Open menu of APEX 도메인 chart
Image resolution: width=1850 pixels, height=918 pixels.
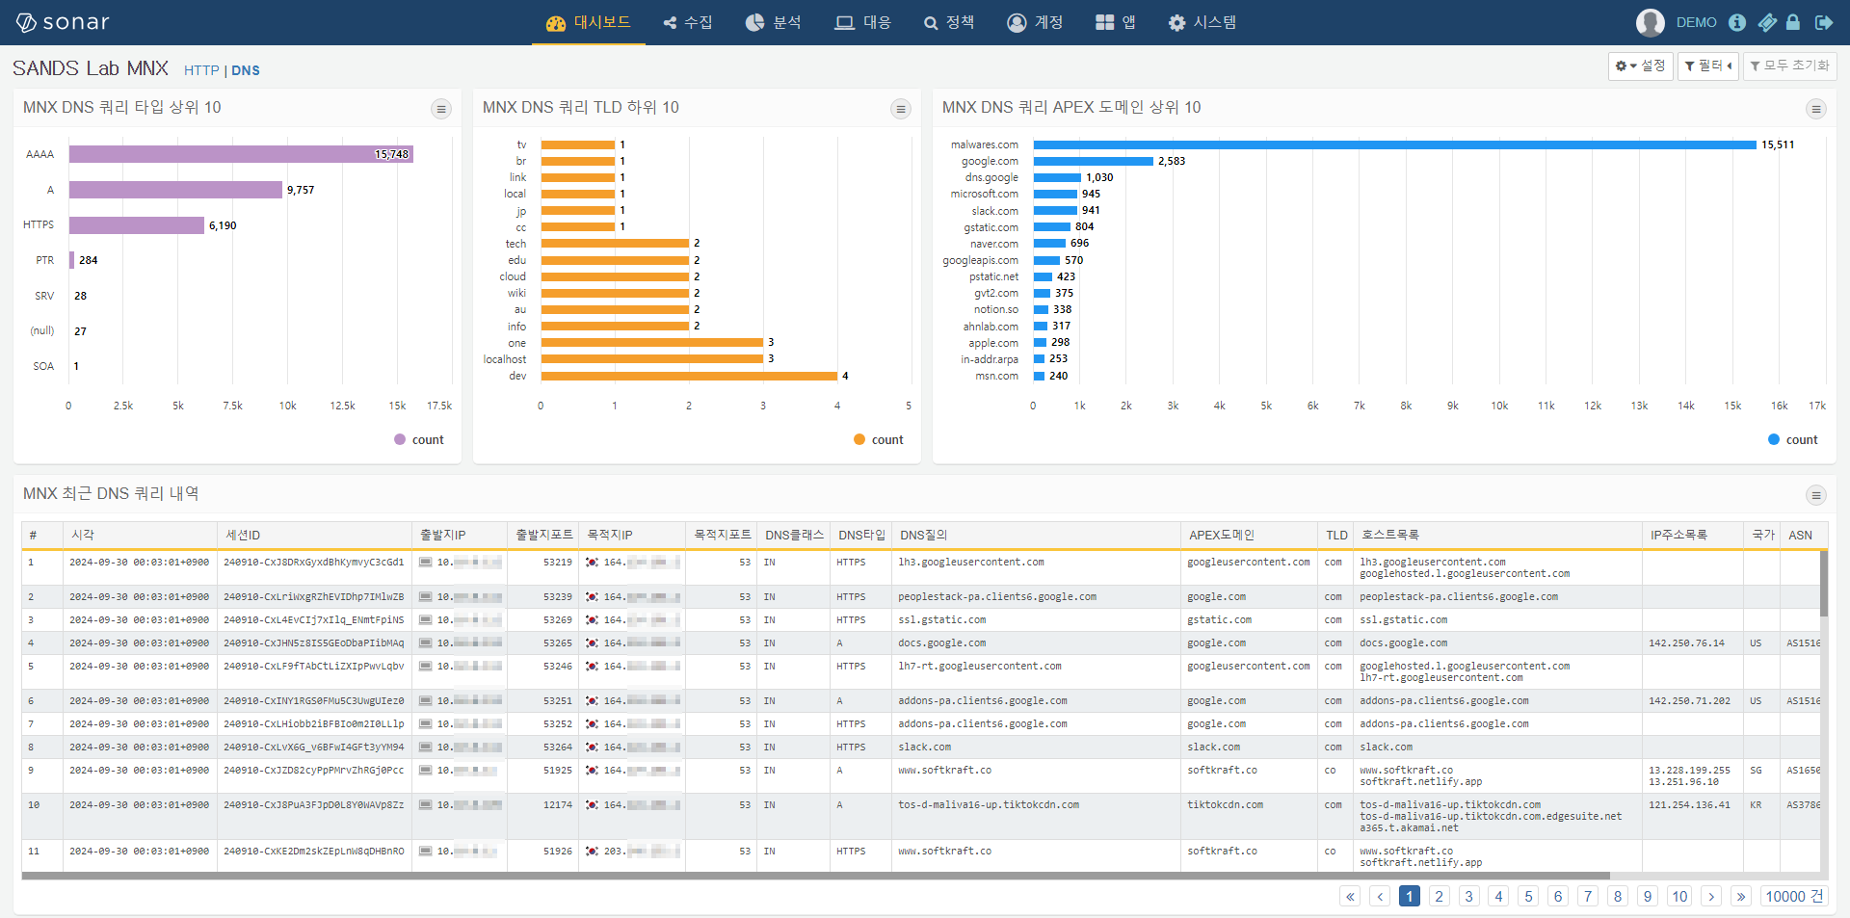(1816, 109)
